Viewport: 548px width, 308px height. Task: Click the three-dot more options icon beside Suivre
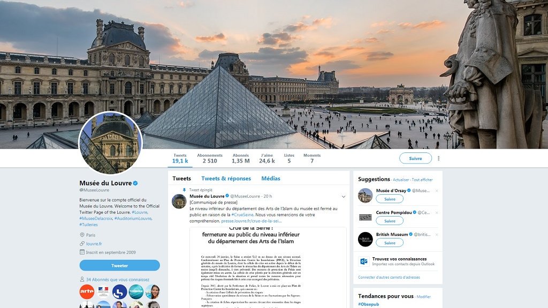(x=439, y=158)
